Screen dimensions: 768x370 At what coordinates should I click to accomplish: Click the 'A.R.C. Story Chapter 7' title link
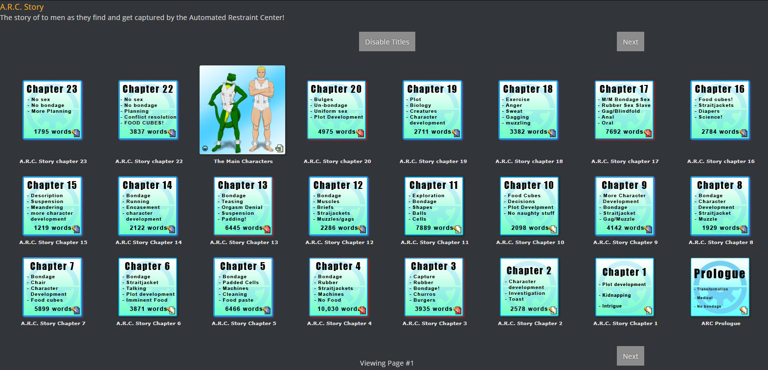coord(53,323)
